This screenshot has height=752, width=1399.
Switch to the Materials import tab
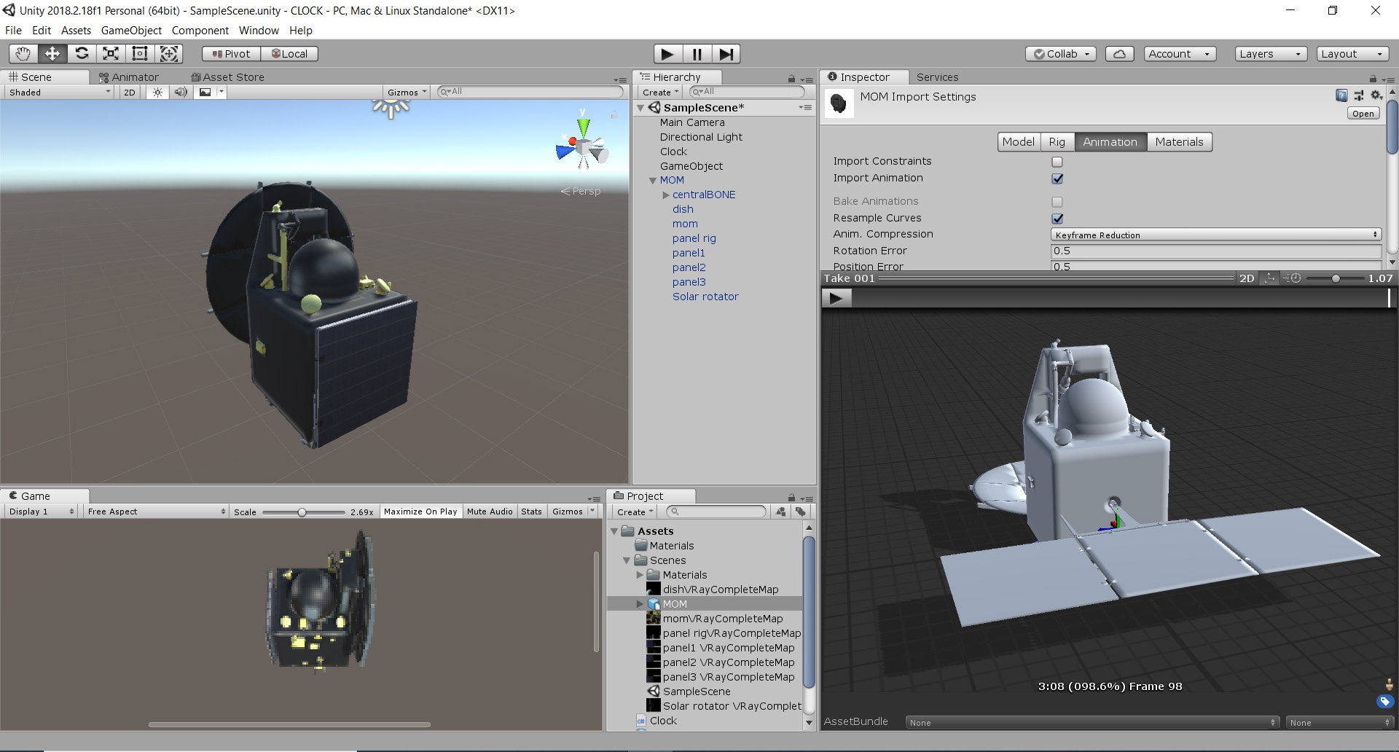click(x=1179, y=142)
